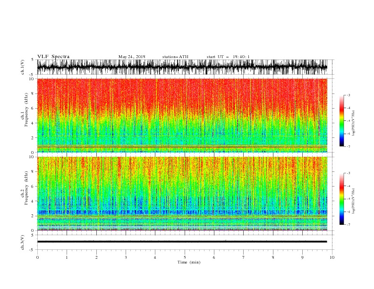Click the "ch.3(V)" axis label
This screenshot has height=289, width=374.
(x=23, y=242)
